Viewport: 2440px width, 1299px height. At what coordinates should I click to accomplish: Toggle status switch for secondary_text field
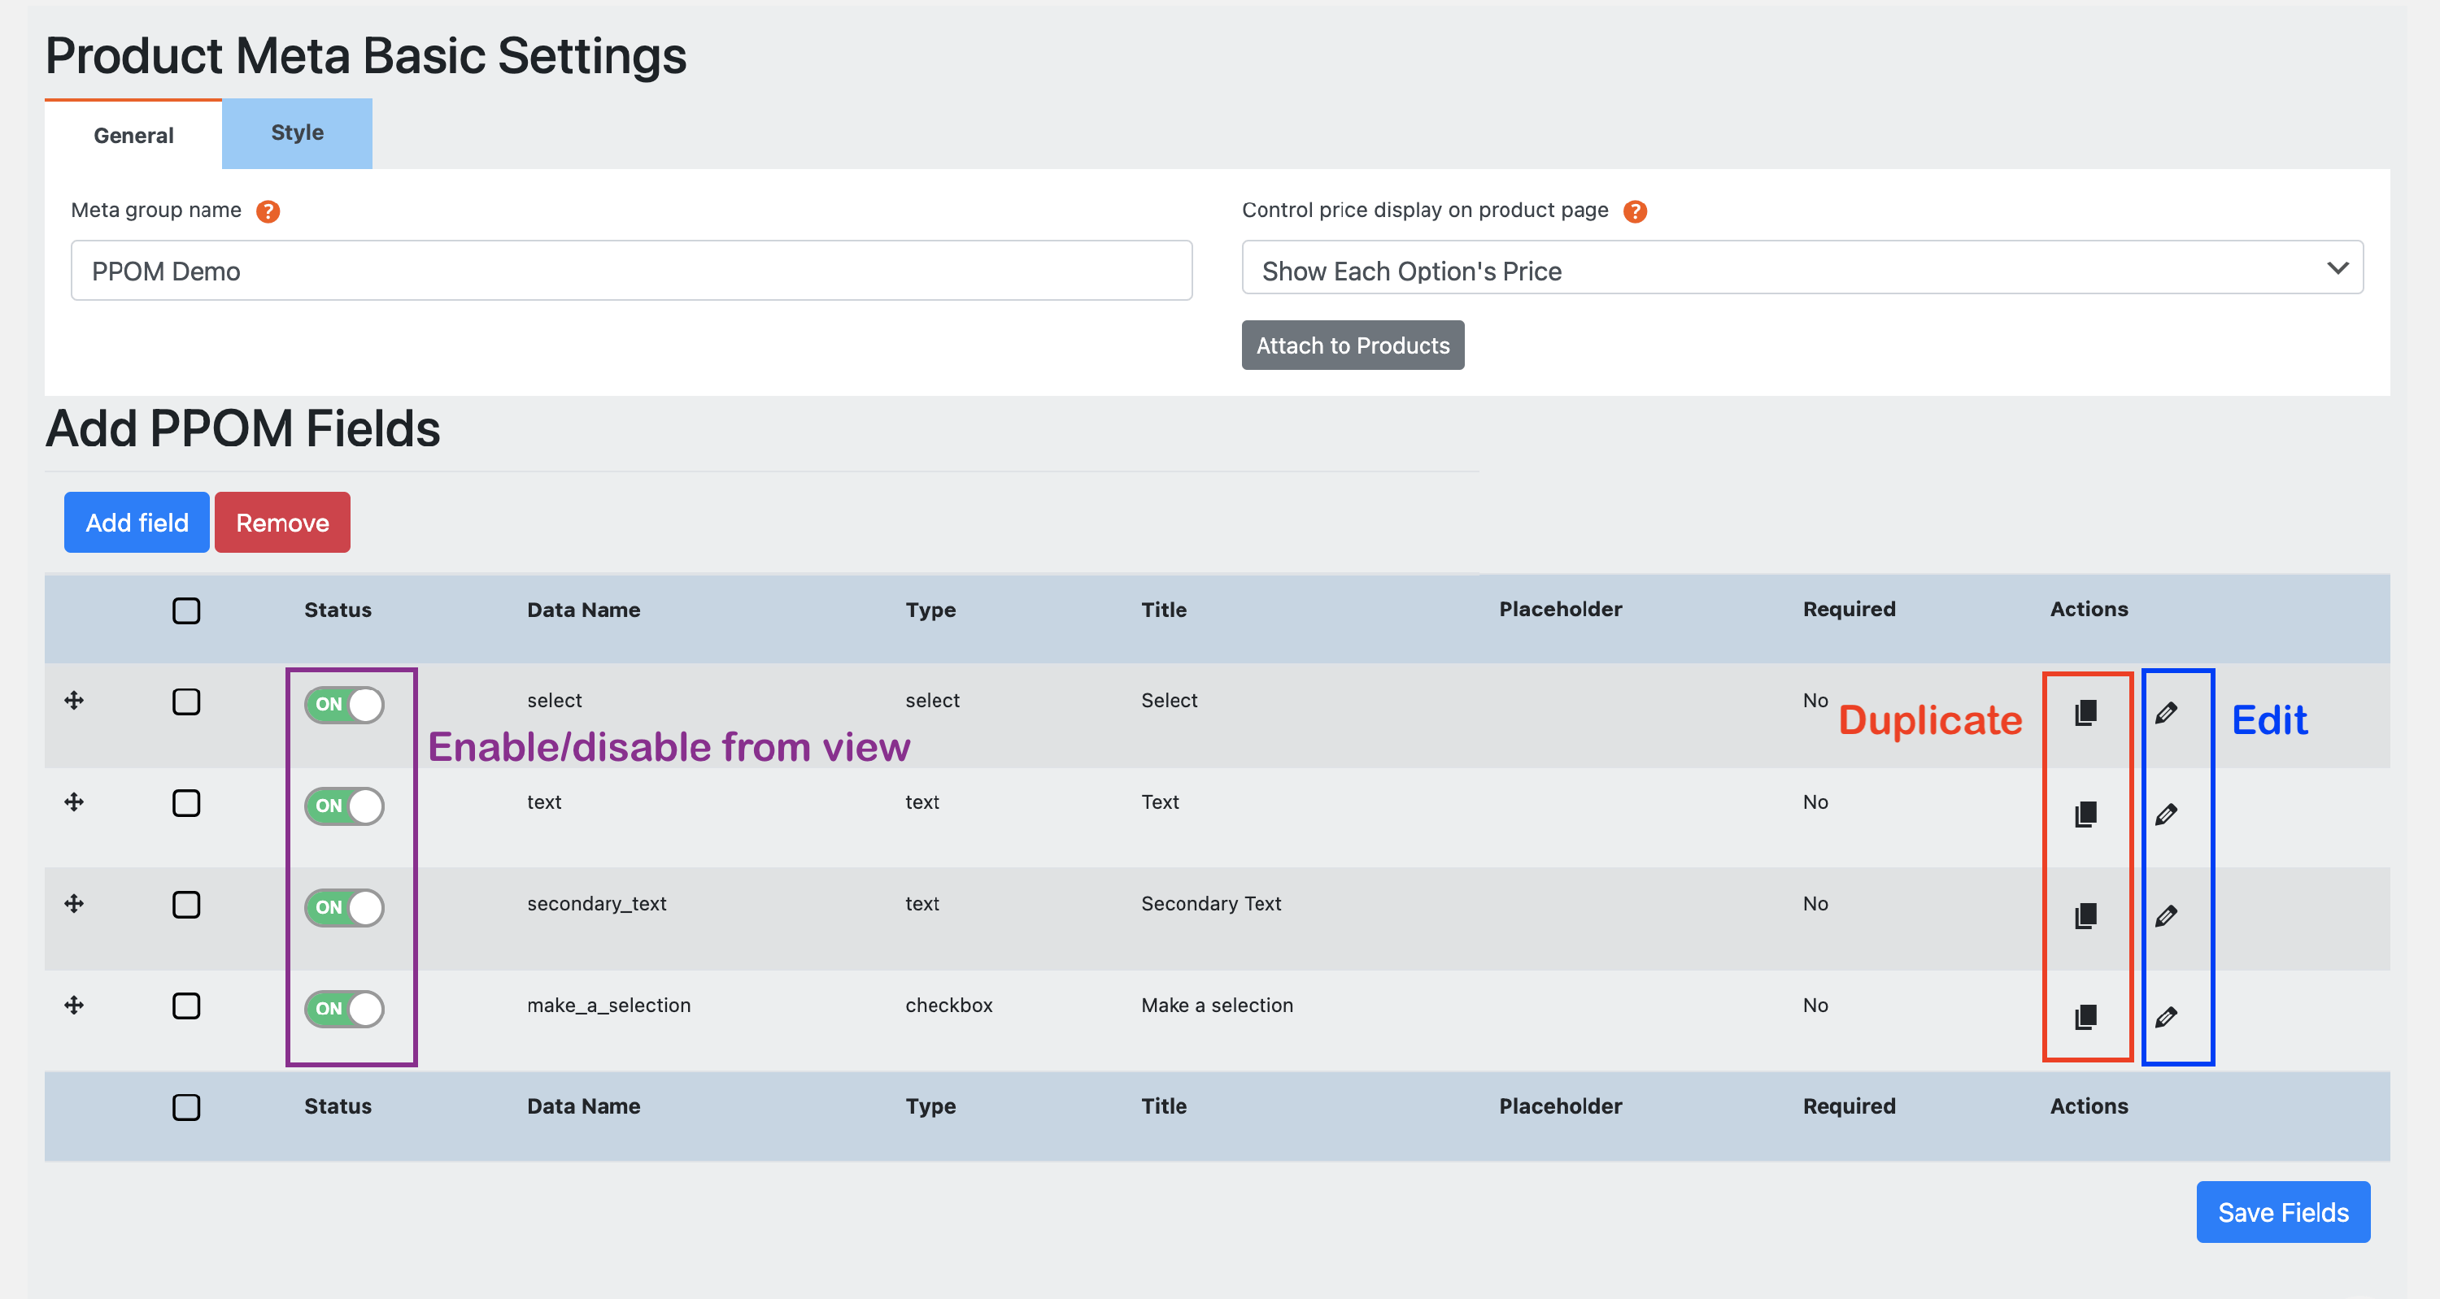(x=344, y=907)
